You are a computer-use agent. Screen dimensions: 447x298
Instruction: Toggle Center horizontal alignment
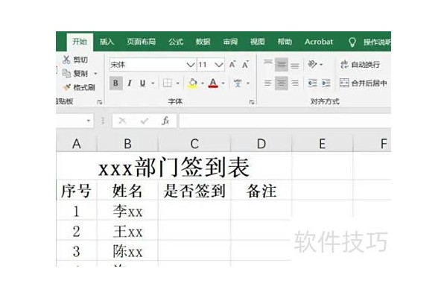coord(282,83)
